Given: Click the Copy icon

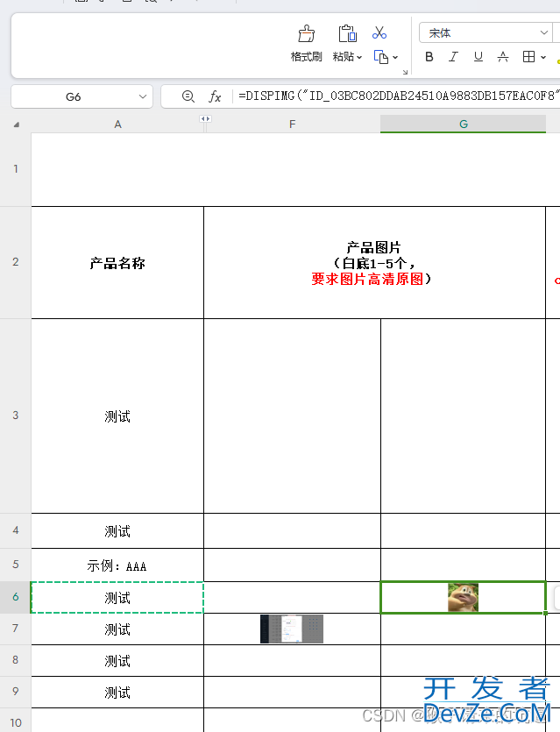Looking at the screenshot, I should point(381,57).
